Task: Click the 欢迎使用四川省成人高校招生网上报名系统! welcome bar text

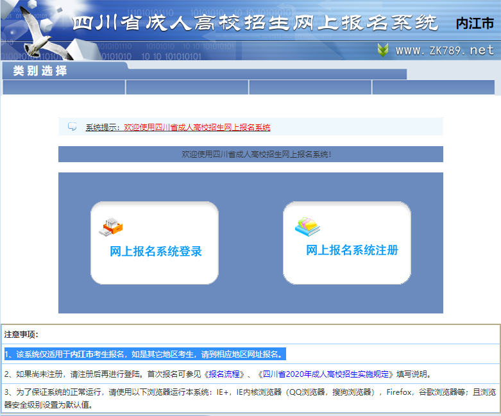Action: click(257, 154)
